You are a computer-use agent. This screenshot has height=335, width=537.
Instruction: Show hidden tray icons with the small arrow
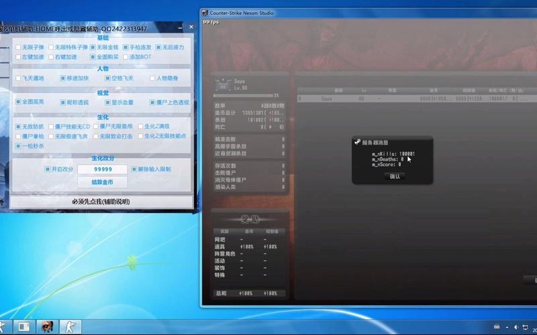click(x=507, y=327)
